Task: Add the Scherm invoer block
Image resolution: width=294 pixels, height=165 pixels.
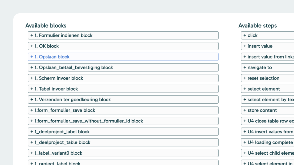Action: [123, 78]
